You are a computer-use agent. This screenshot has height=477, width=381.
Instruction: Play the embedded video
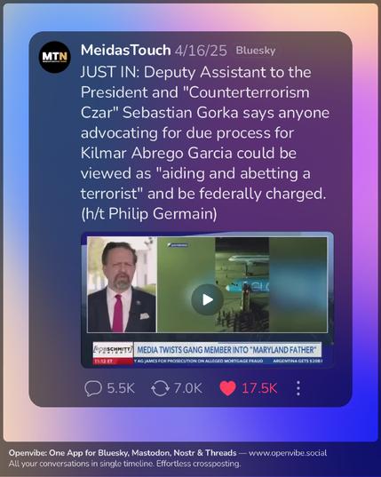208,299
